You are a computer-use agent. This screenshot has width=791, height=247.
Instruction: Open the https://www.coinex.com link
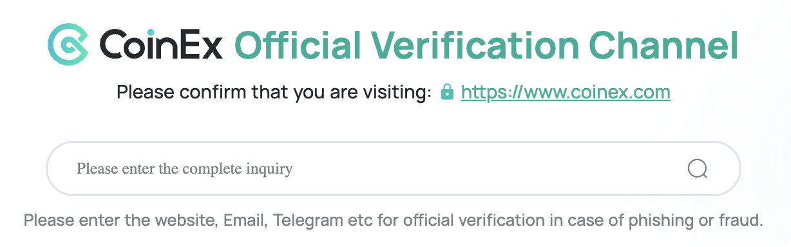tap(566, 93)
